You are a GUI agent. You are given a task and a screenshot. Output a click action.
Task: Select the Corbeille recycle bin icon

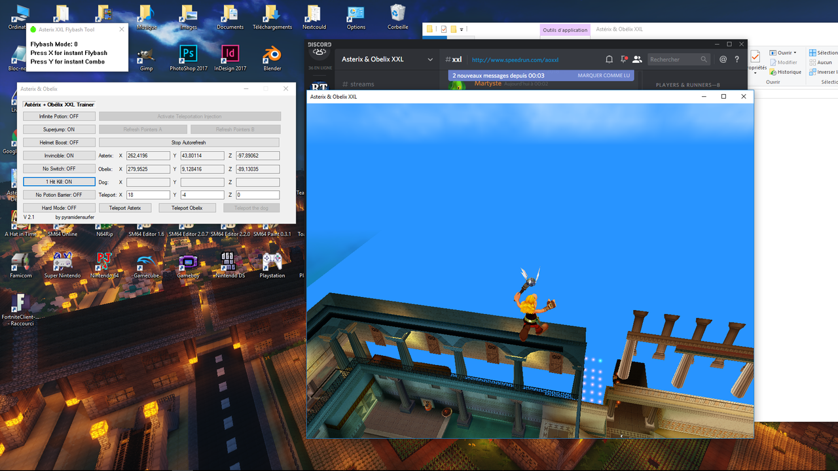coord(397,18)
